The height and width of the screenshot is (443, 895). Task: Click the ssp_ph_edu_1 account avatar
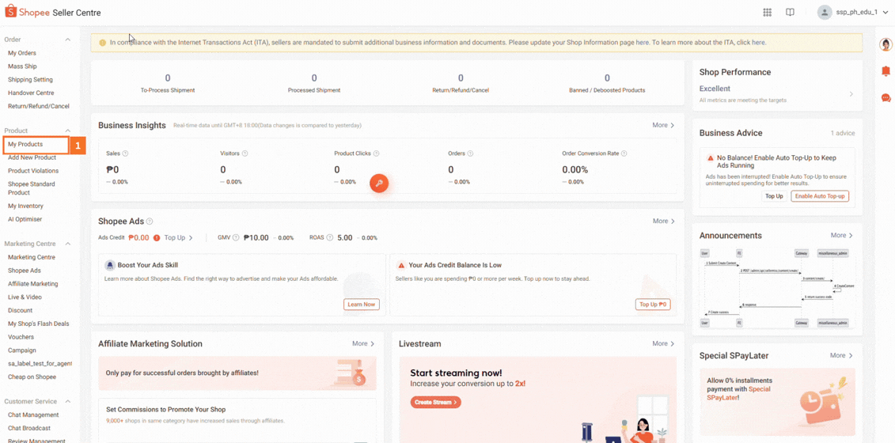[825, 13]
